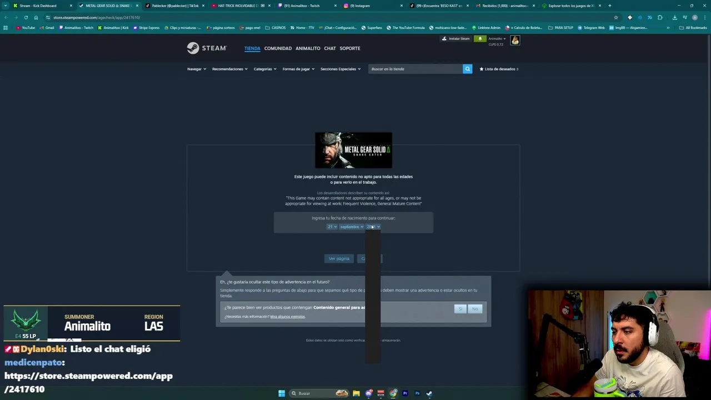Open the Mira algunos ejemplos link
This screenshot has width=711, height=400.
tap(287, 317)
